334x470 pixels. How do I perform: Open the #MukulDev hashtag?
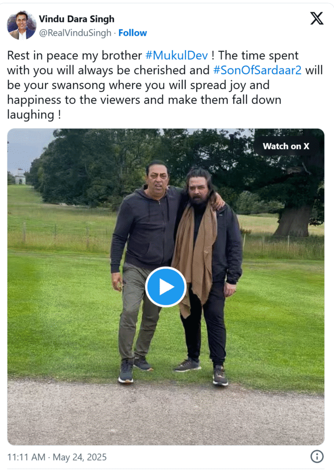click(x=177, y=56)
